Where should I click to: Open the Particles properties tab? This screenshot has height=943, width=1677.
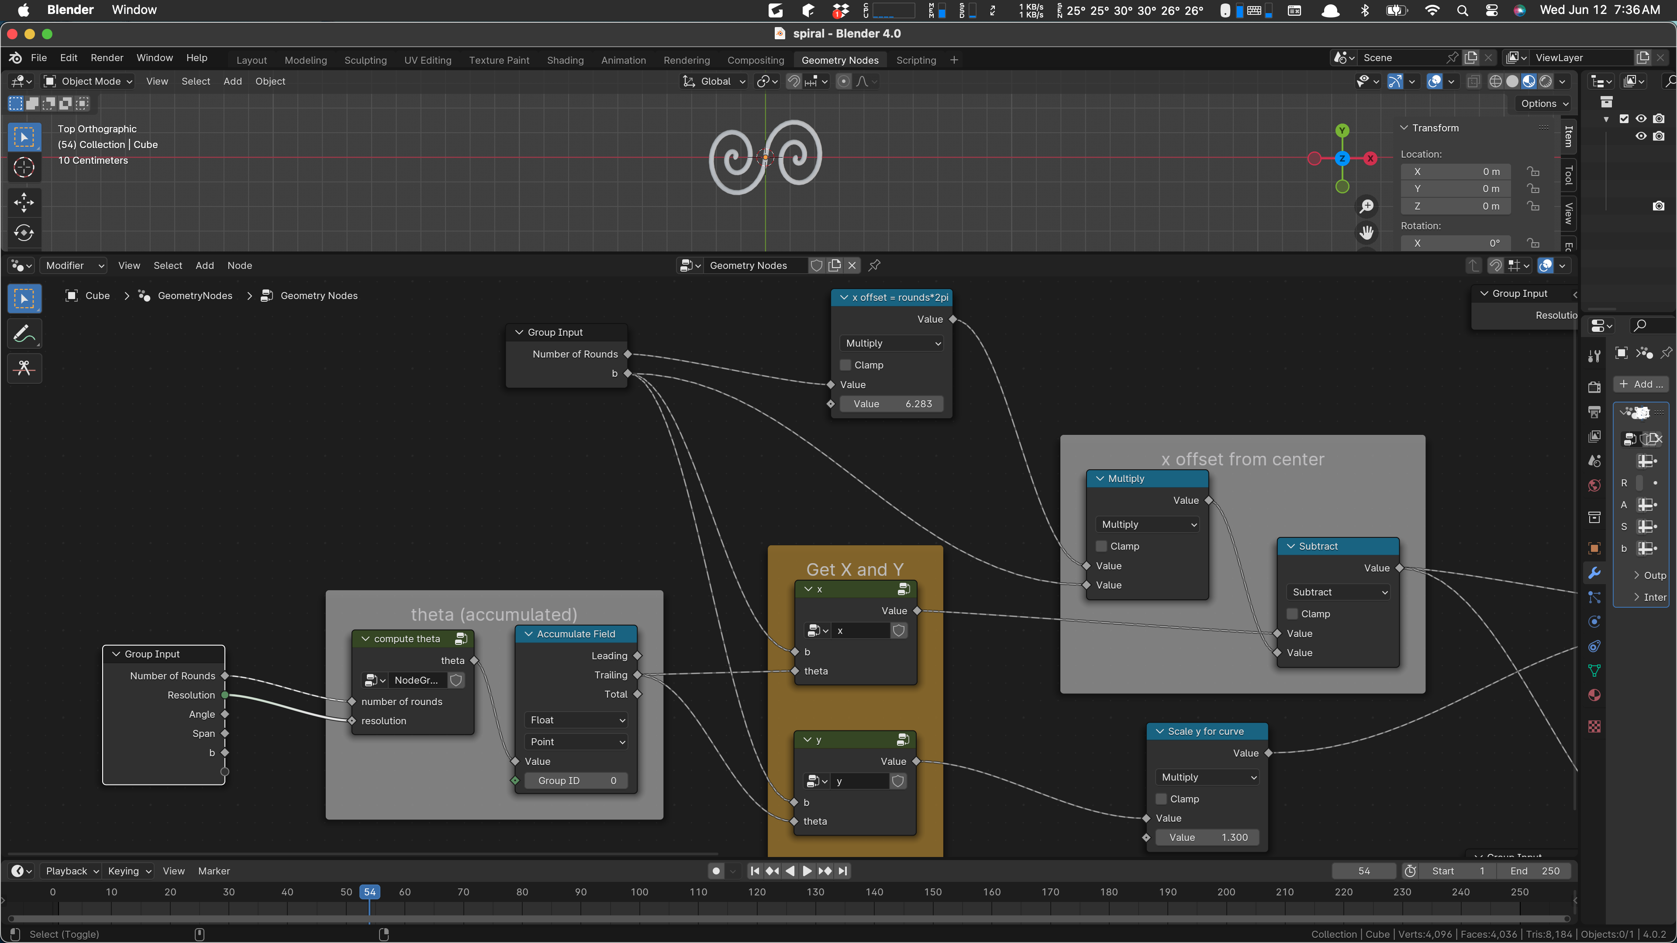point(1594,597)
